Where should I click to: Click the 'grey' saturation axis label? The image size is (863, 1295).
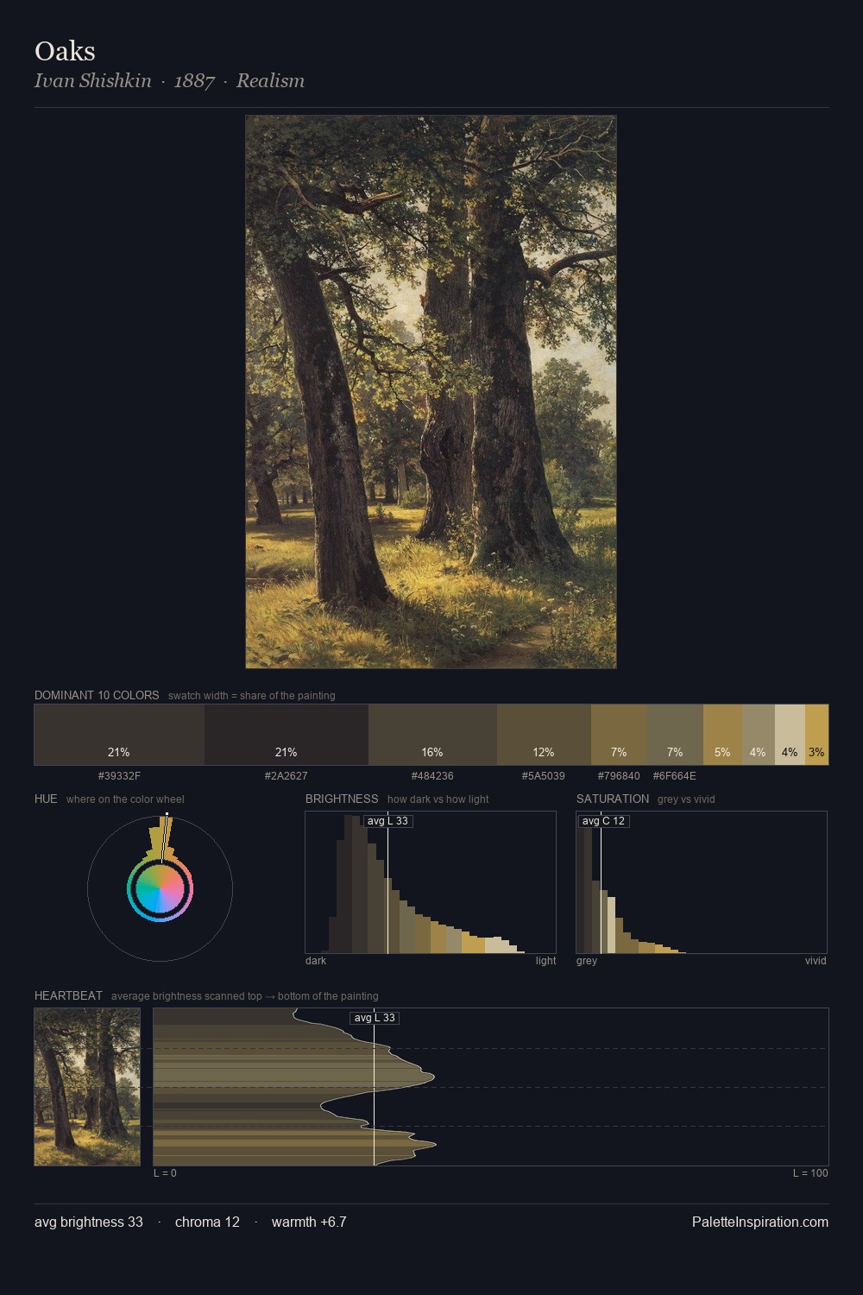coord(587,961)
